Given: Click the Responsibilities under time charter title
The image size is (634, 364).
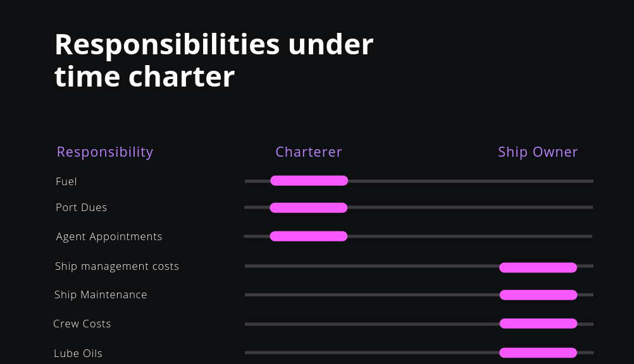Looking at the screenshot, I should tap(214, 60).
